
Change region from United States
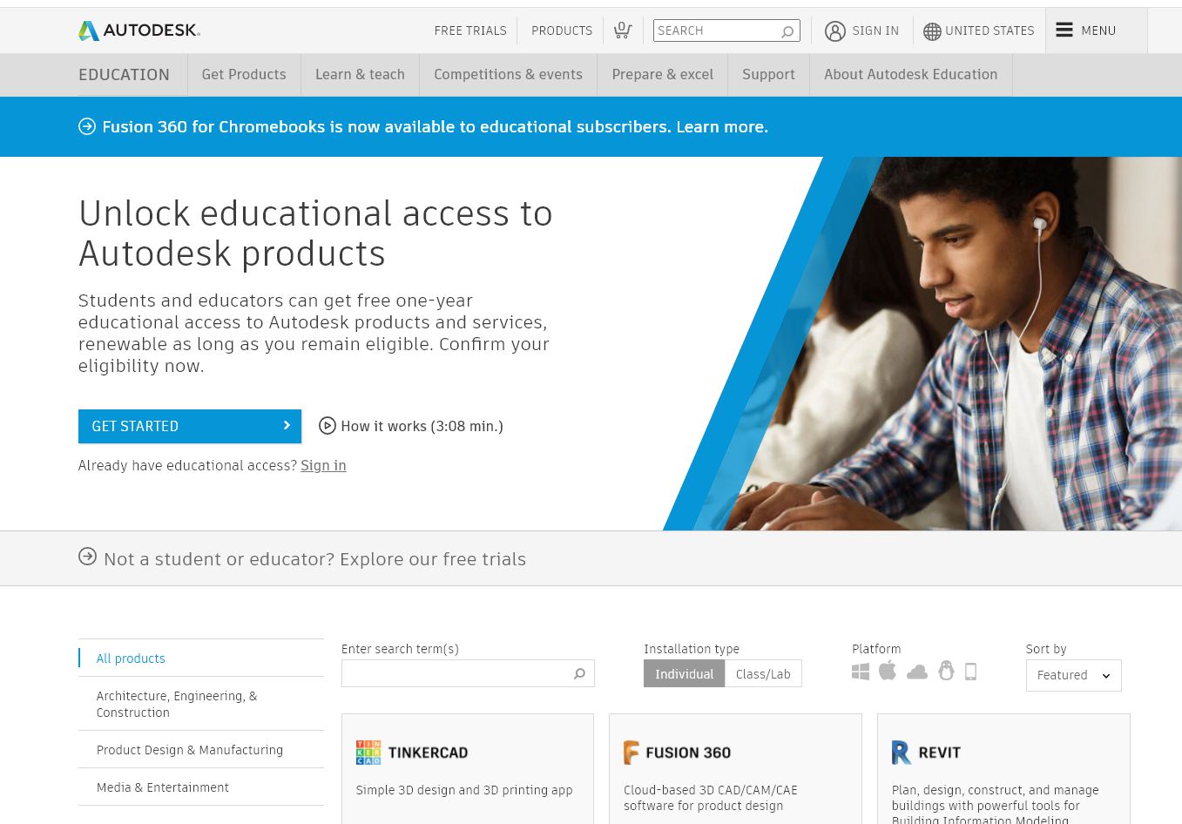coord(979,30)
